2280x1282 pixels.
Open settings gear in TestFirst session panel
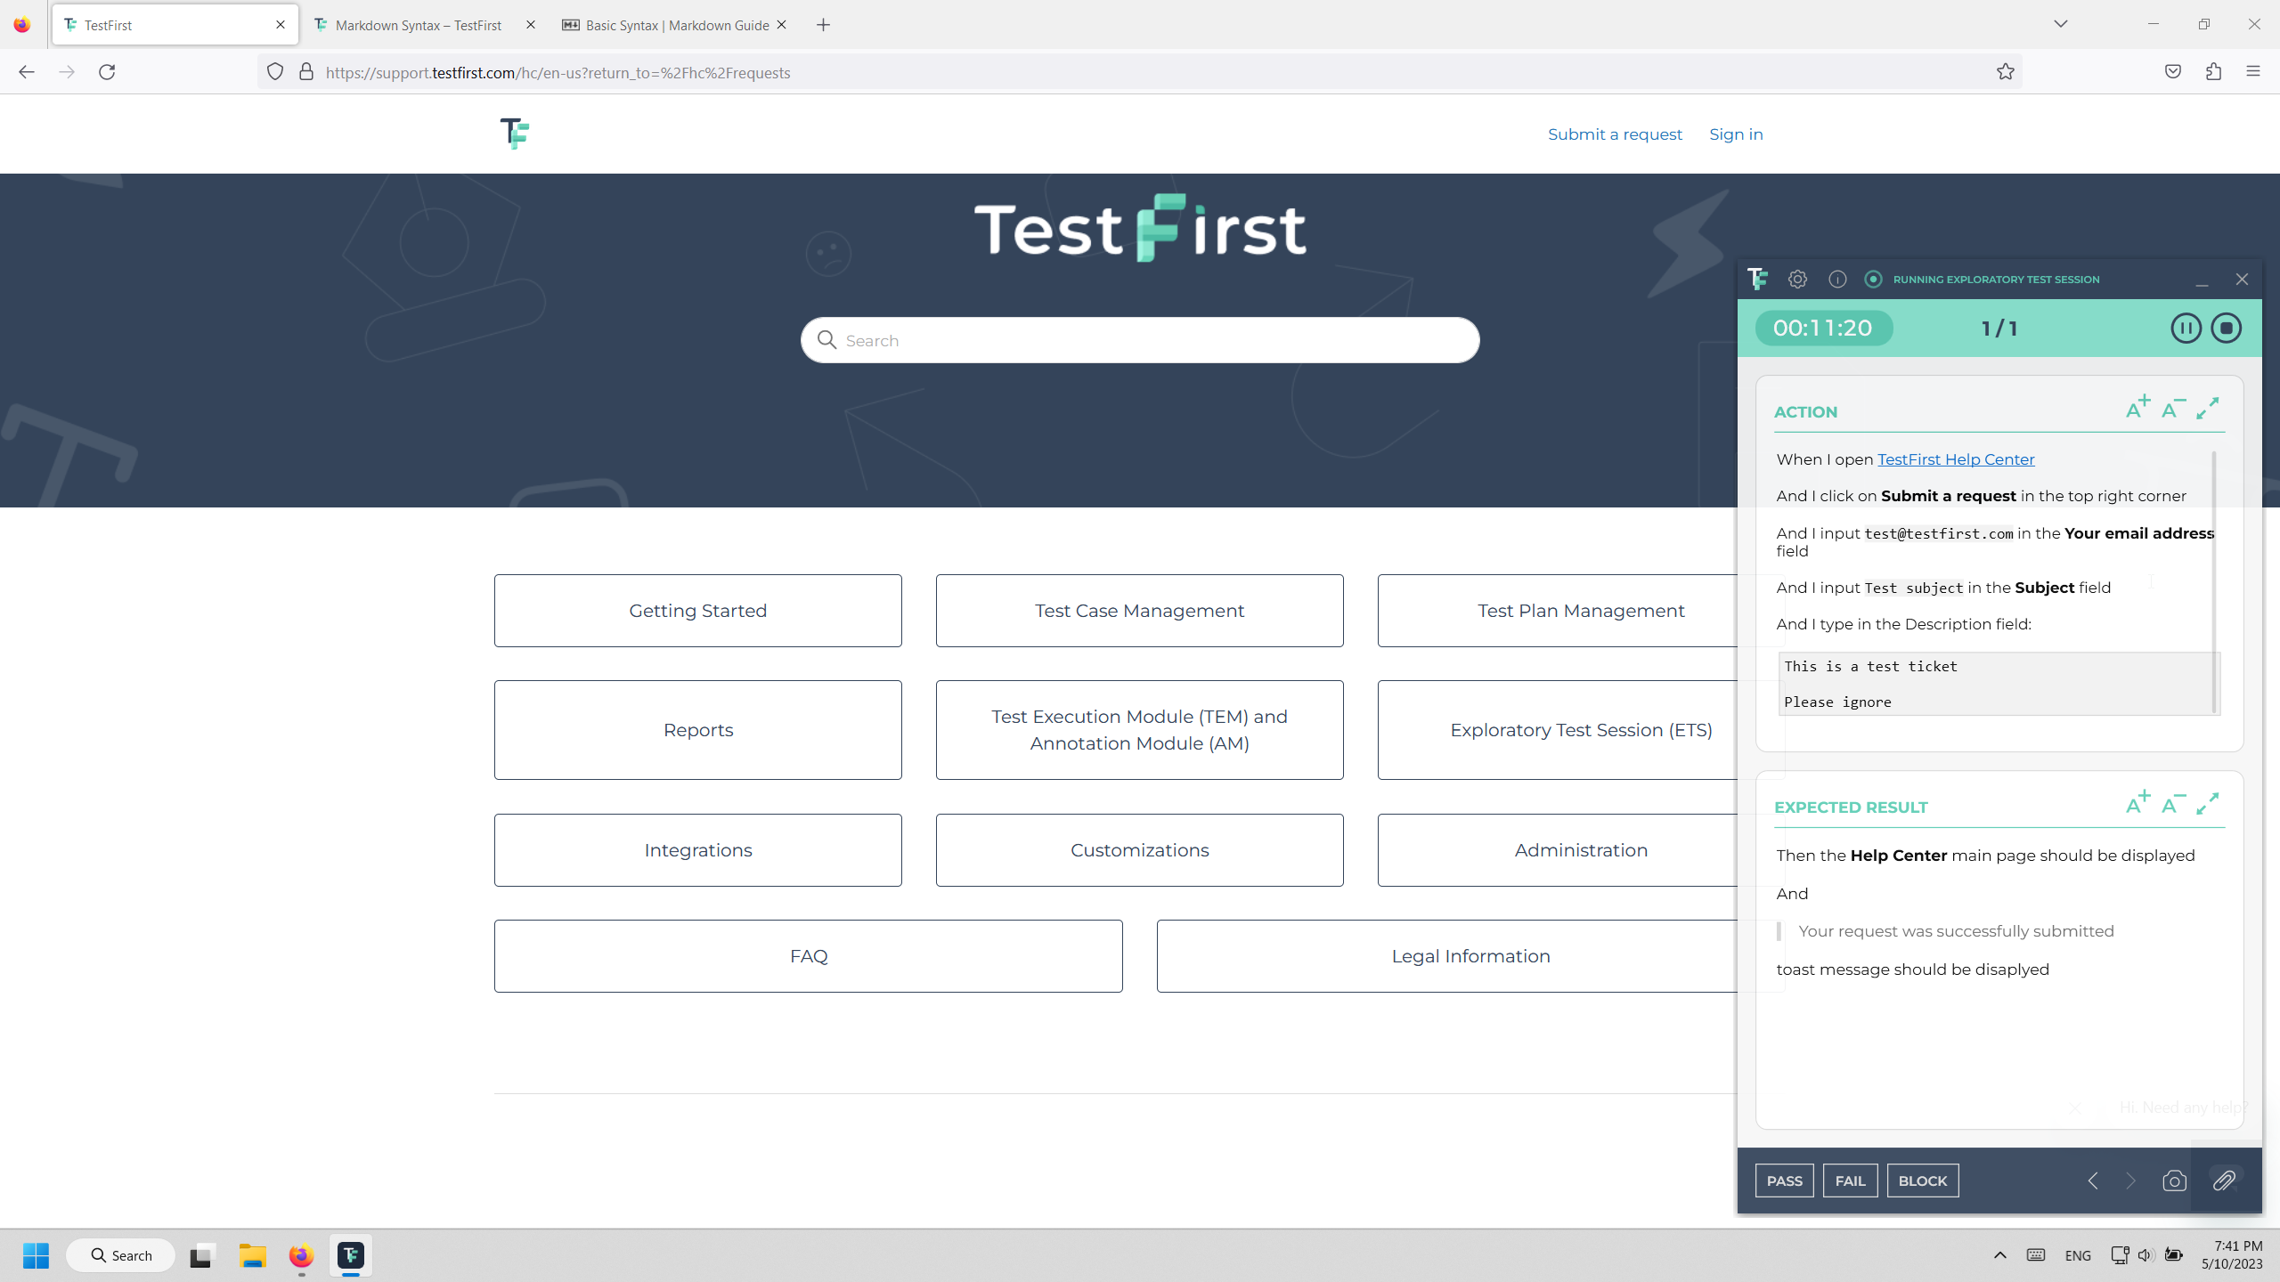1797,280
